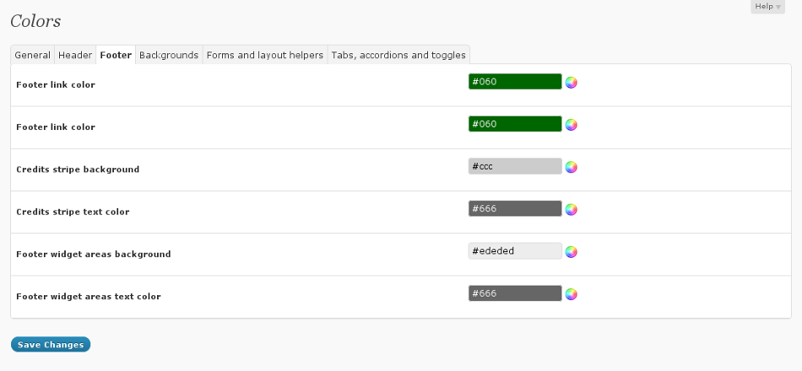The image size is (802, 371).
Task: Click the #ccc Credits stripe background swatch
Action: point(515,166)
